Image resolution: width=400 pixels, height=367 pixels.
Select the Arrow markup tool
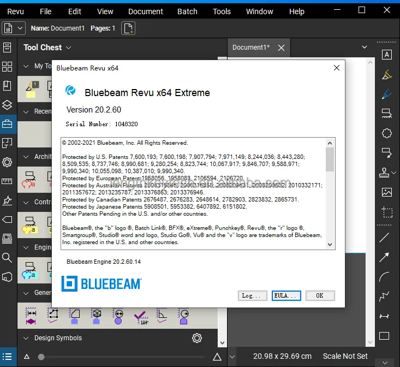tap(384, 257)
